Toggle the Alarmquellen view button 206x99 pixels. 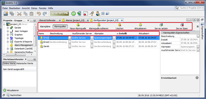[60, 26]
